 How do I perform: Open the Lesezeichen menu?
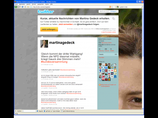point(40,4)
